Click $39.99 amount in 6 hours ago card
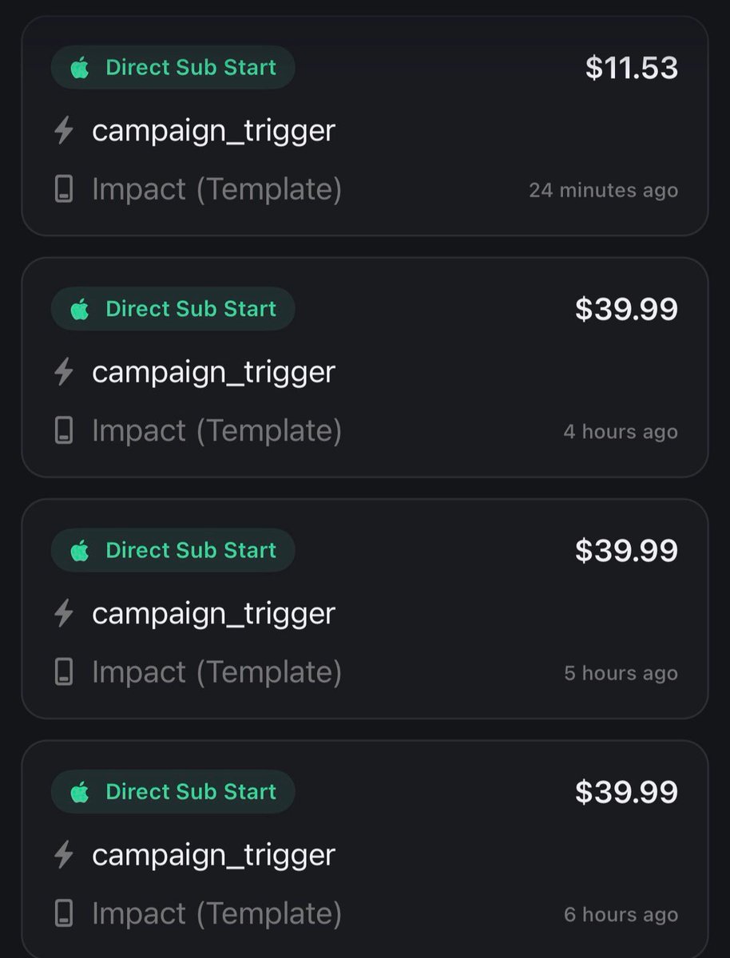730x958 pixels. tap(627, 792)
